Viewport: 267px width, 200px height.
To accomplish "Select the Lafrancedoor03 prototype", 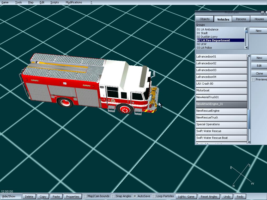I will click(x=221, y=71).
